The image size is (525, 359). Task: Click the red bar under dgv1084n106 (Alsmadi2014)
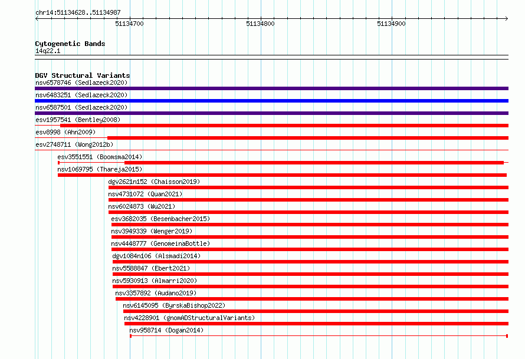coord(310,262)
